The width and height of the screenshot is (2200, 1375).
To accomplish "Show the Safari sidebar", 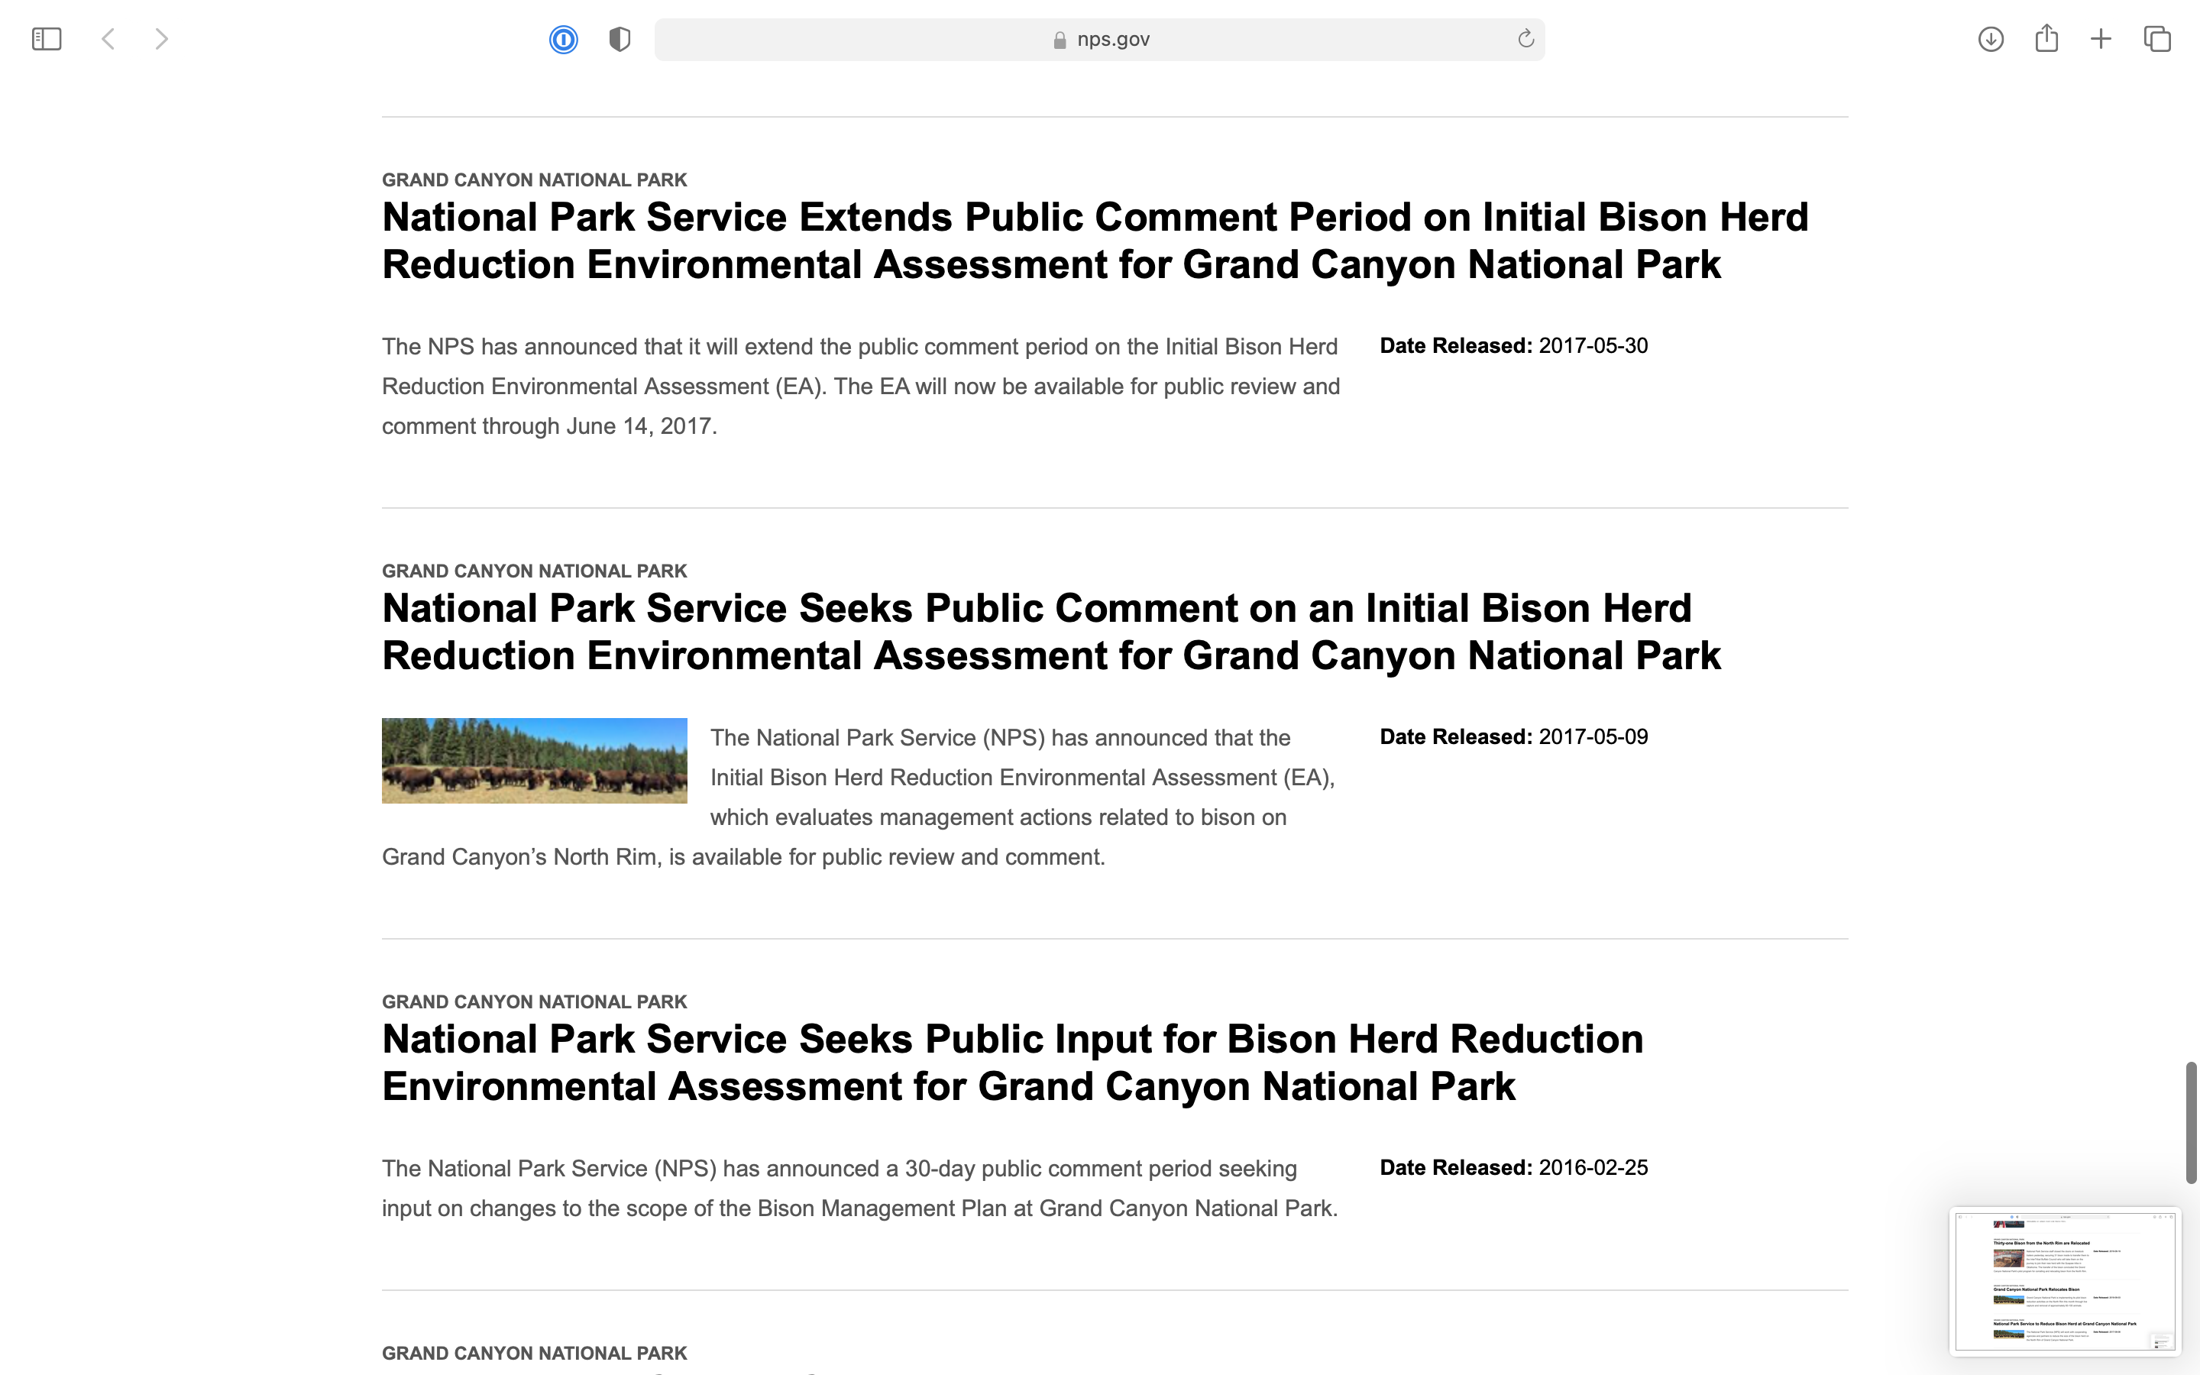I will coord(47,39).
